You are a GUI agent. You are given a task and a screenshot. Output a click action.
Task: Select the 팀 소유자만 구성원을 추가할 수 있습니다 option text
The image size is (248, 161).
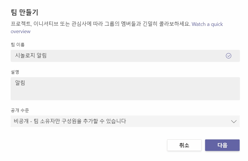[x=80, y=121]
